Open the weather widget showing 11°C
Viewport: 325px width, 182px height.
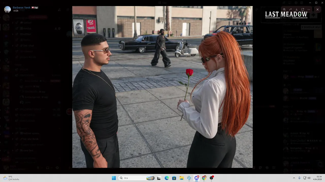coord(11,178)
